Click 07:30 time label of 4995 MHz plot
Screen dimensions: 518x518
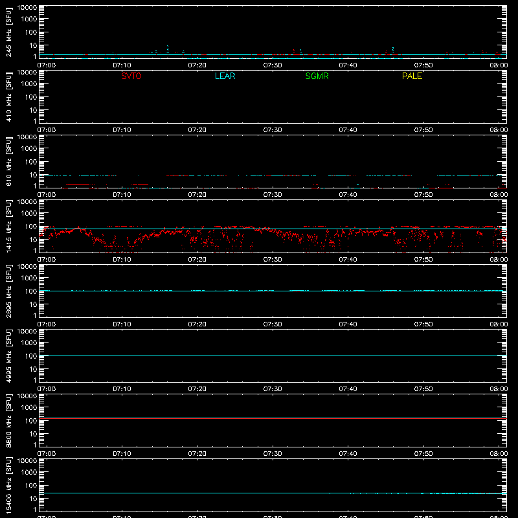pyautogui.click(x=273, y=389)
